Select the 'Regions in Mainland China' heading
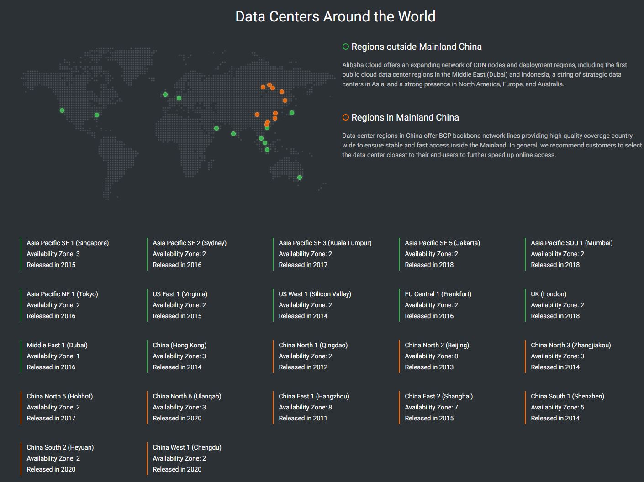Screen dimensions: 644x482 (405, 117)
